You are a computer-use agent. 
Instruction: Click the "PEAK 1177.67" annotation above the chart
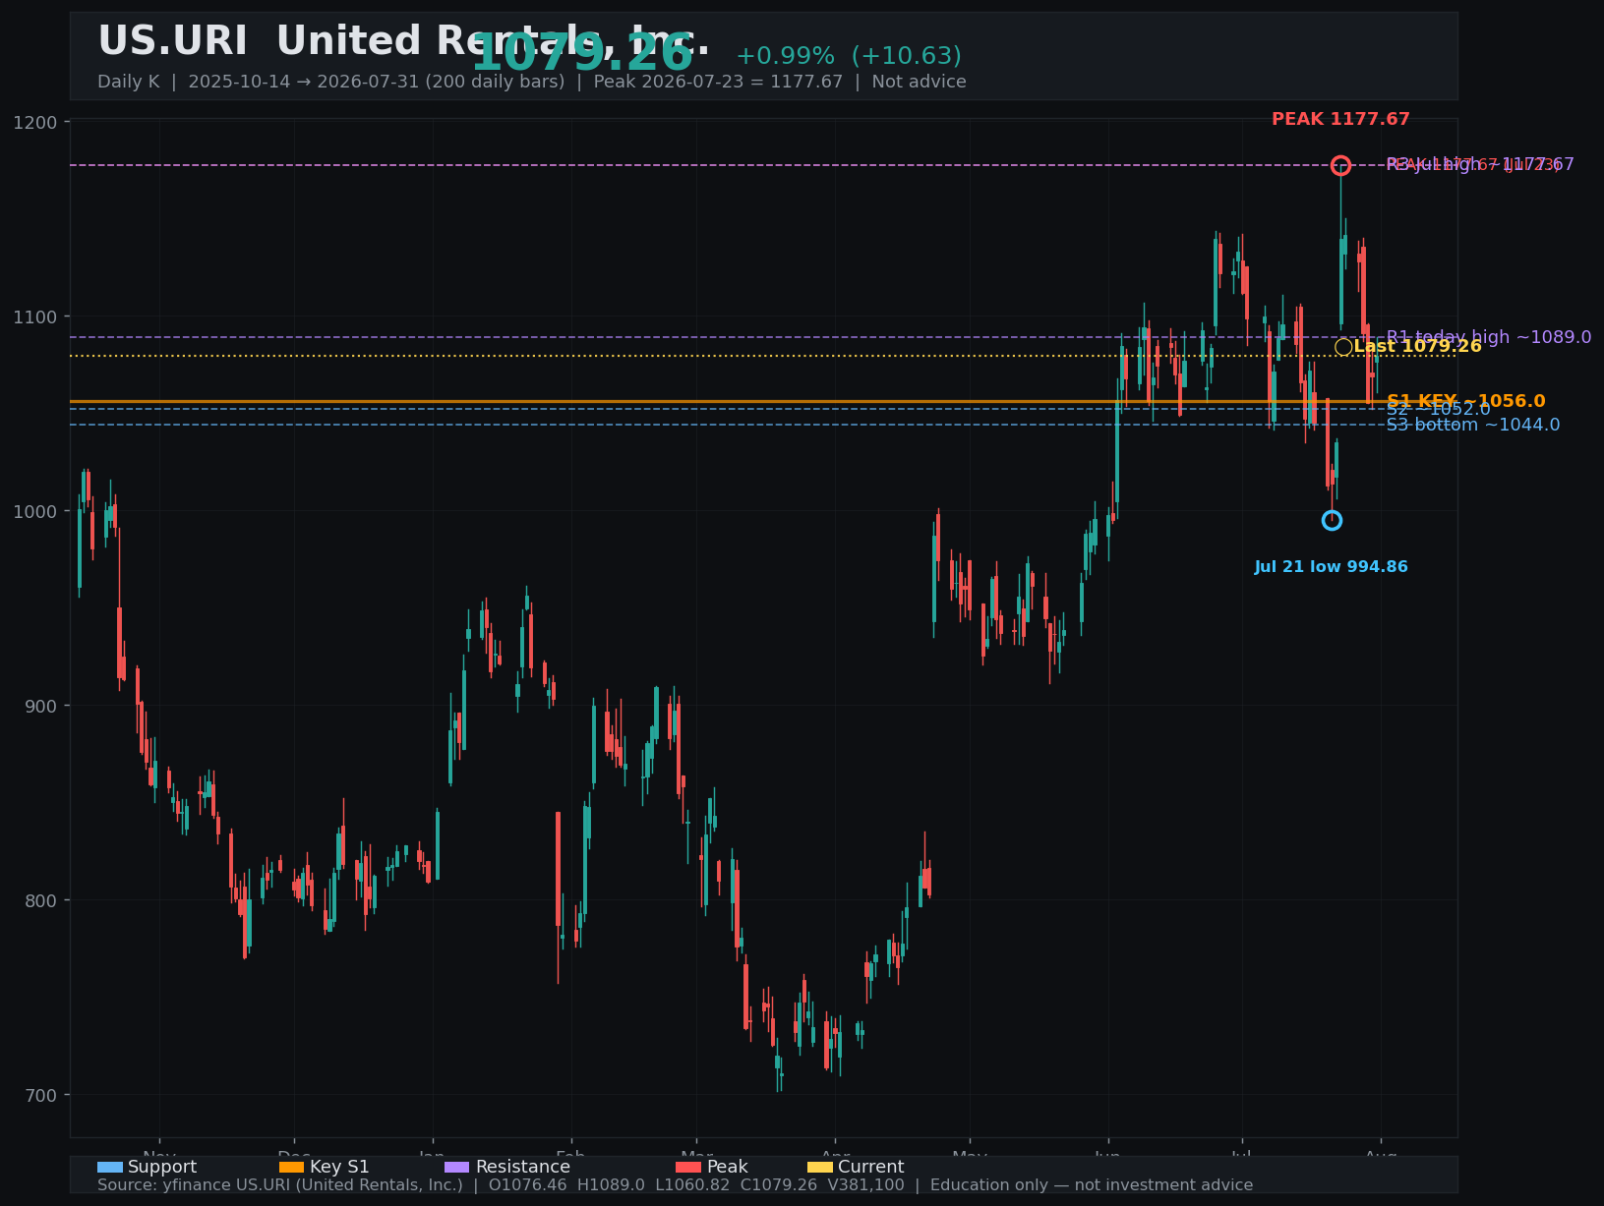pyautogui.click(x=1340, y=119)
